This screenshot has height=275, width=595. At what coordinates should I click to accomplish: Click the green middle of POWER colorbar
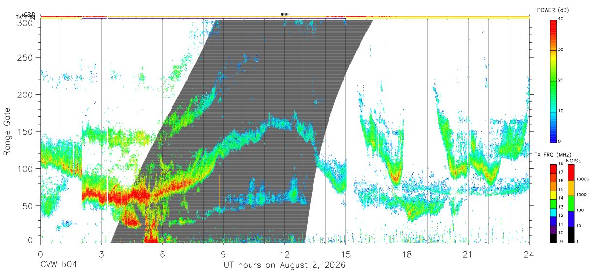coord(553,81)
